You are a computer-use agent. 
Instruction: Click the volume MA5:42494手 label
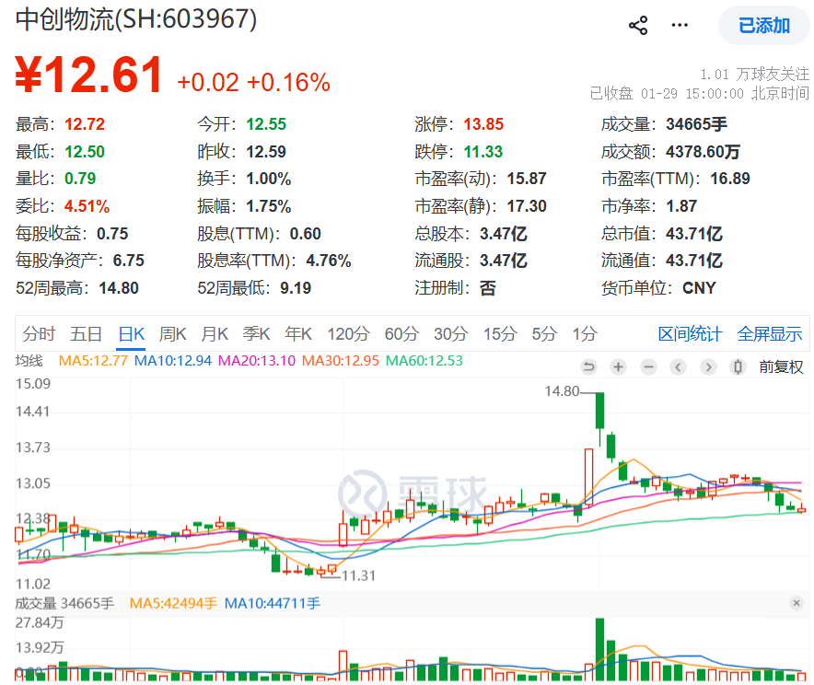pyautogui.click(x=173, y=604)
